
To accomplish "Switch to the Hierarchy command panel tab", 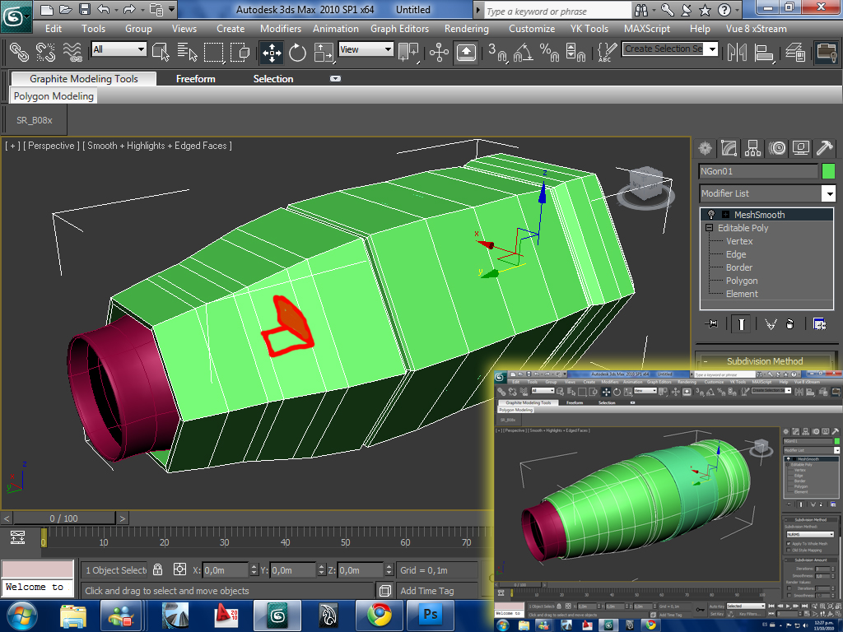I will 752,148.
